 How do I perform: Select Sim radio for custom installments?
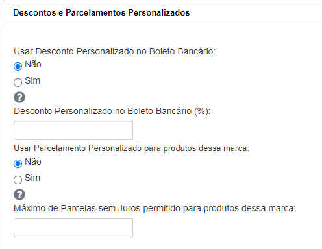pyautogui.click(x=18, y=180)
